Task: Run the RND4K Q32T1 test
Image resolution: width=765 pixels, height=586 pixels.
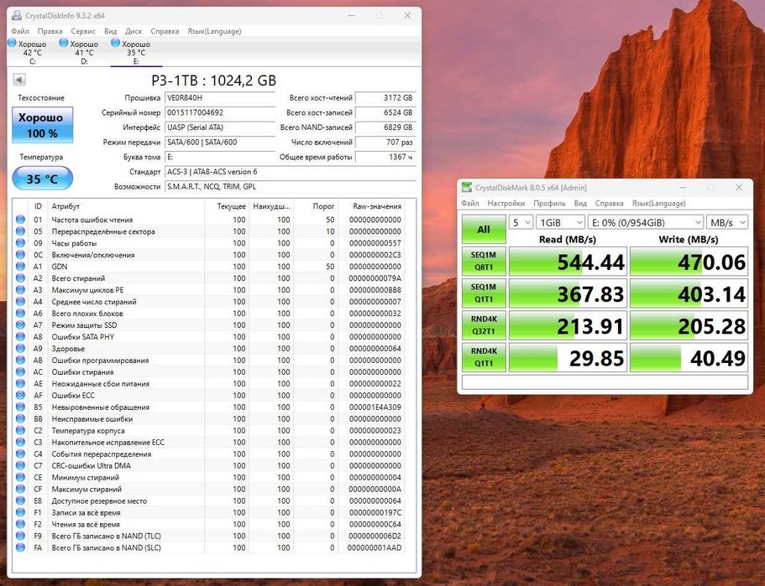Action: pyautogui.click(x=484, y=325)
